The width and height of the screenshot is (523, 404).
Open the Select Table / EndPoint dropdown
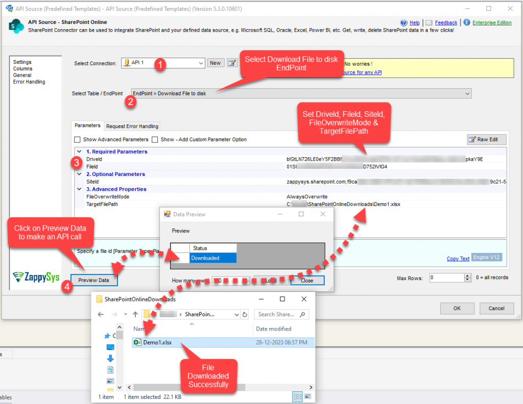[x=465, y=93]
